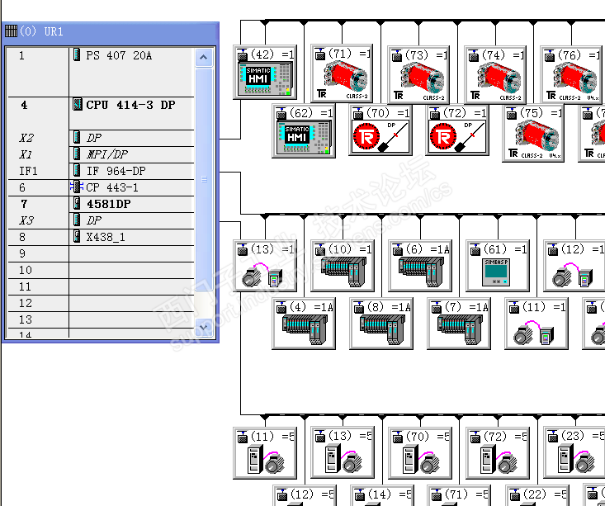This screenshot has width=605, height=506.
Task: Select TR linear DP slave (70) =1
Action: [x=380, y=130]
